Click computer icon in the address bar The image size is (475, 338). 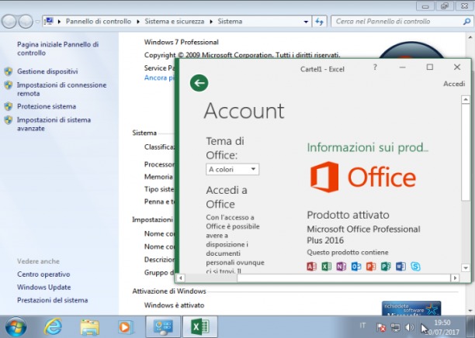tap(48, 21)
